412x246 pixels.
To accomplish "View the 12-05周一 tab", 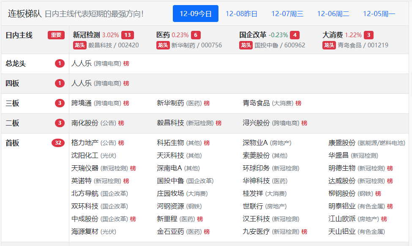I will tap(379, 14).
